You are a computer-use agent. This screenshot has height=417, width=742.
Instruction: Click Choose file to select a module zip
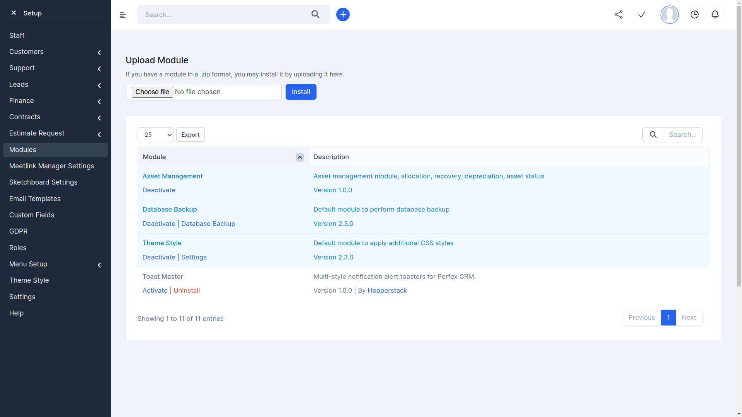tap(152, 92)
